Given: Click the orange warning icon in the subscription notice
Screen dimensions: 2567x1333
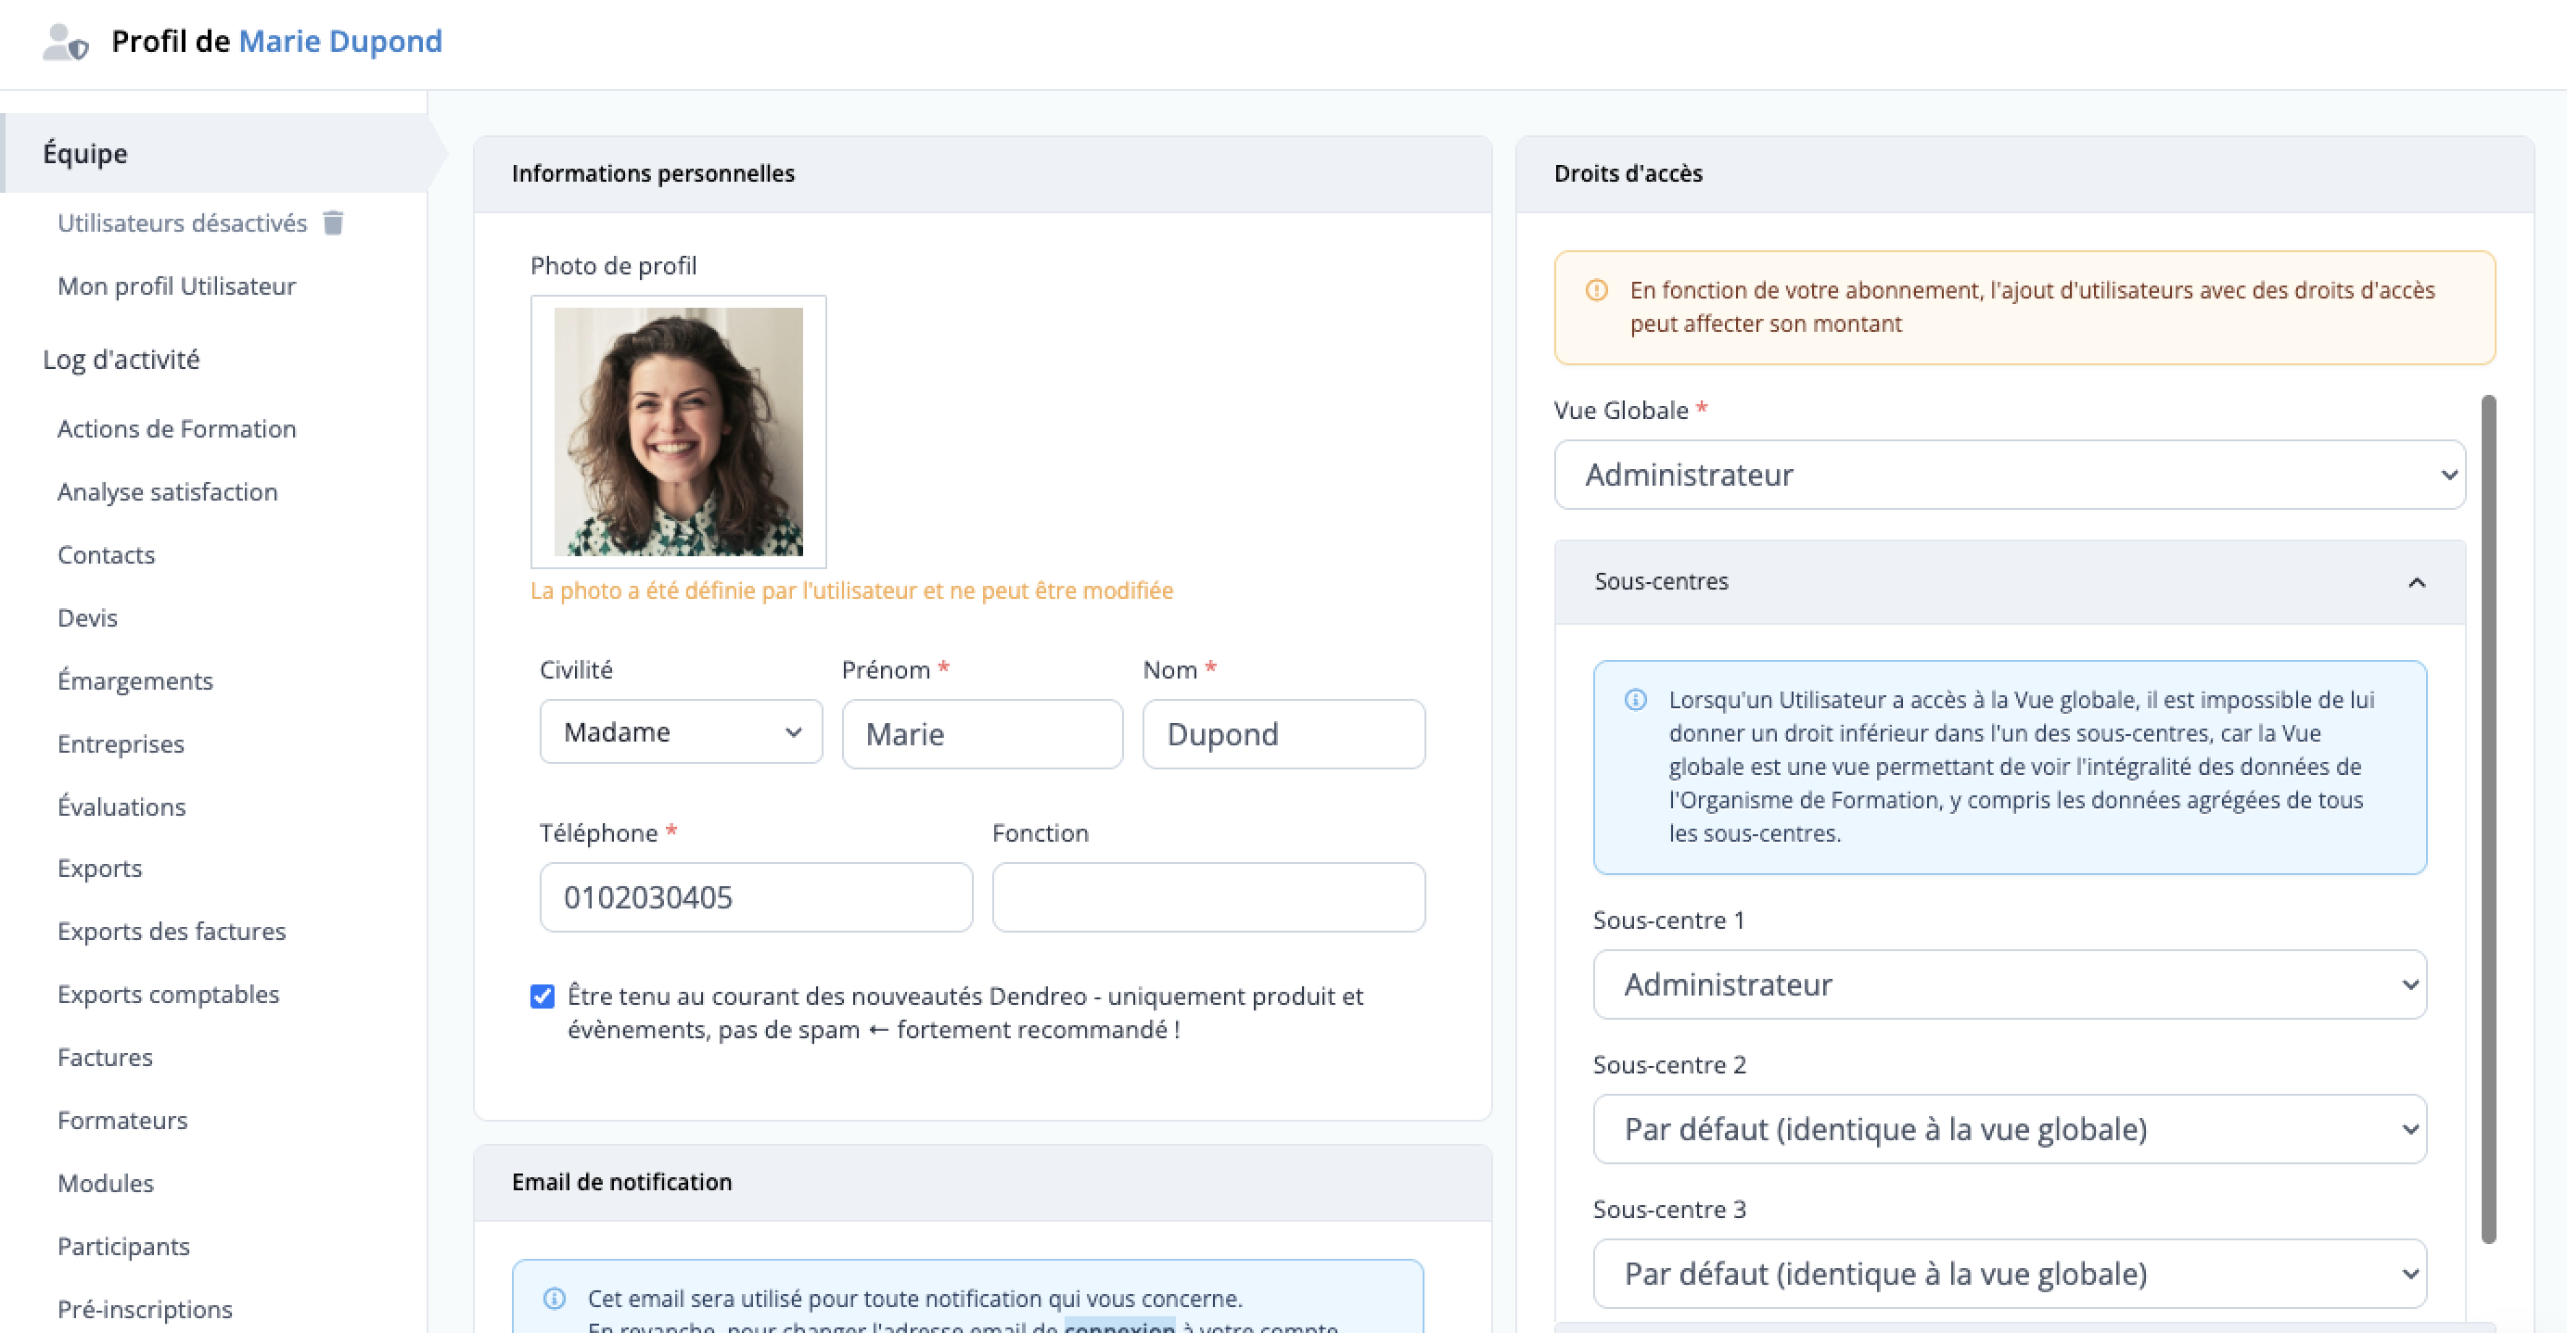Looking at the screenshot, I should (1596, 291).
